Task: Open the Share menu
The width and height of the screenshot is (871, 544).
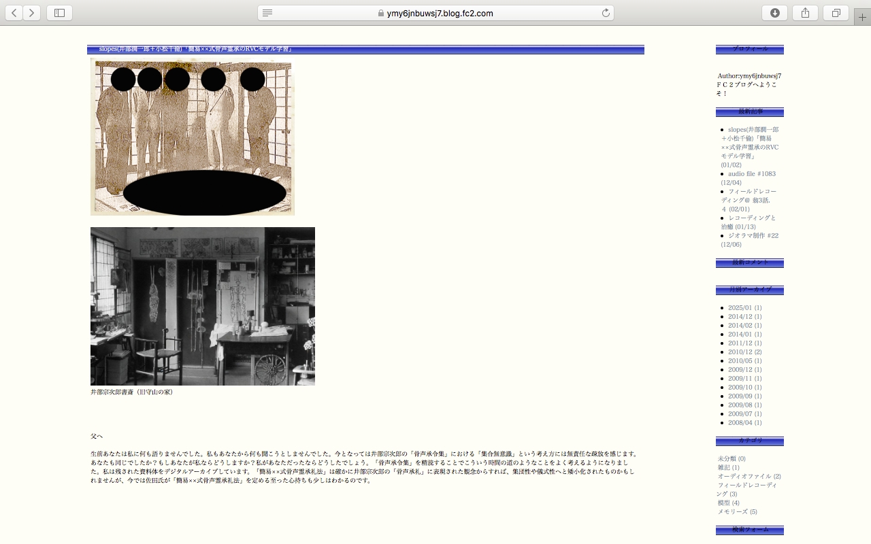Action: coord(805,13)
